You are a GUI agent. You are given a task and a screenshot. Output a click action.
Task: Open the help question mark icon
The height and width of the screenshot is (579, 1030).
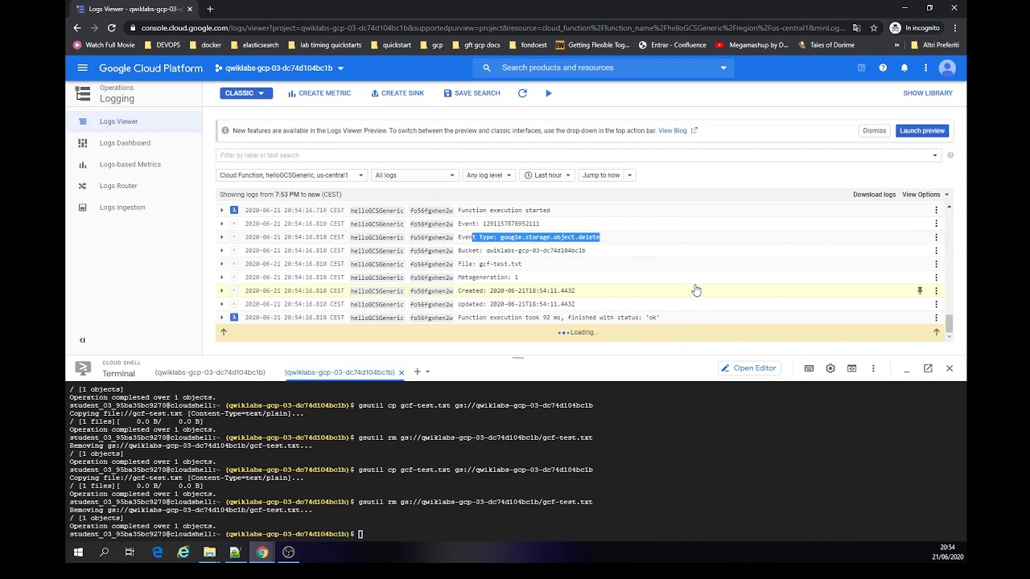tap(883, 68)
